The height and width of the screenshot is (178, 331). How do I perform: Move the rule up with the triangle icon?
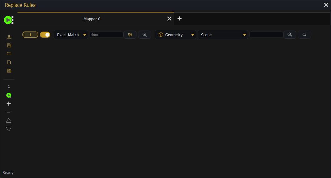[9, 121]
